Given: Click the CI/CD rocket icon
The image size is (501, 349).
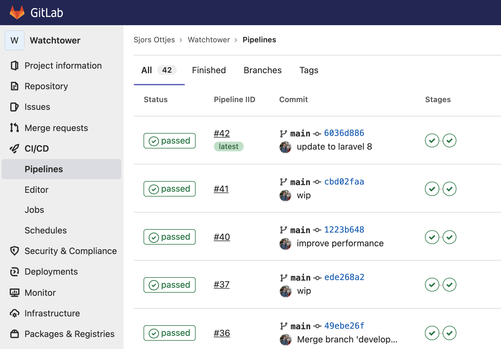Looking at the screenshot, I should tap(15, 148).
